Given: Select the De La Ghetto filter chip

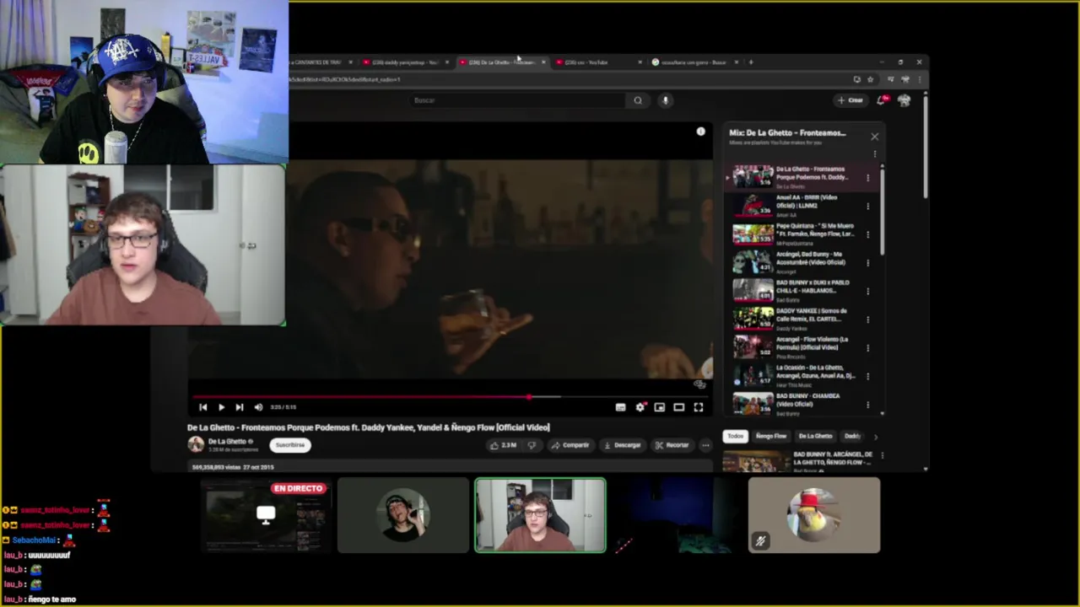Looking at the screenshot, I should pos(815,437).
